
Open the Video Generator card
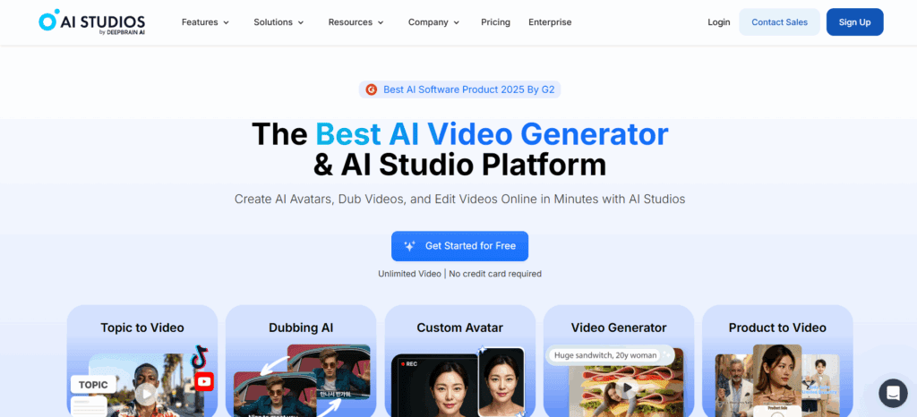coord(619,361)
